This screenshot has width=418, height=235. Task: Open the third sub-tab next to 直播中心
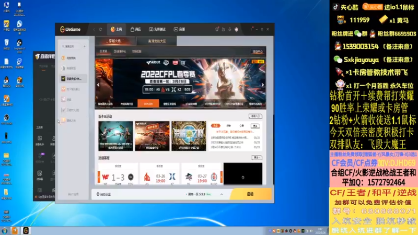(137, 51)
